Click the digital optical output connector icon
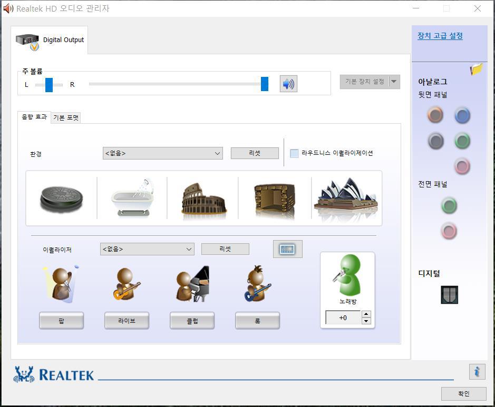495x407 pixels. coord(449,295)
